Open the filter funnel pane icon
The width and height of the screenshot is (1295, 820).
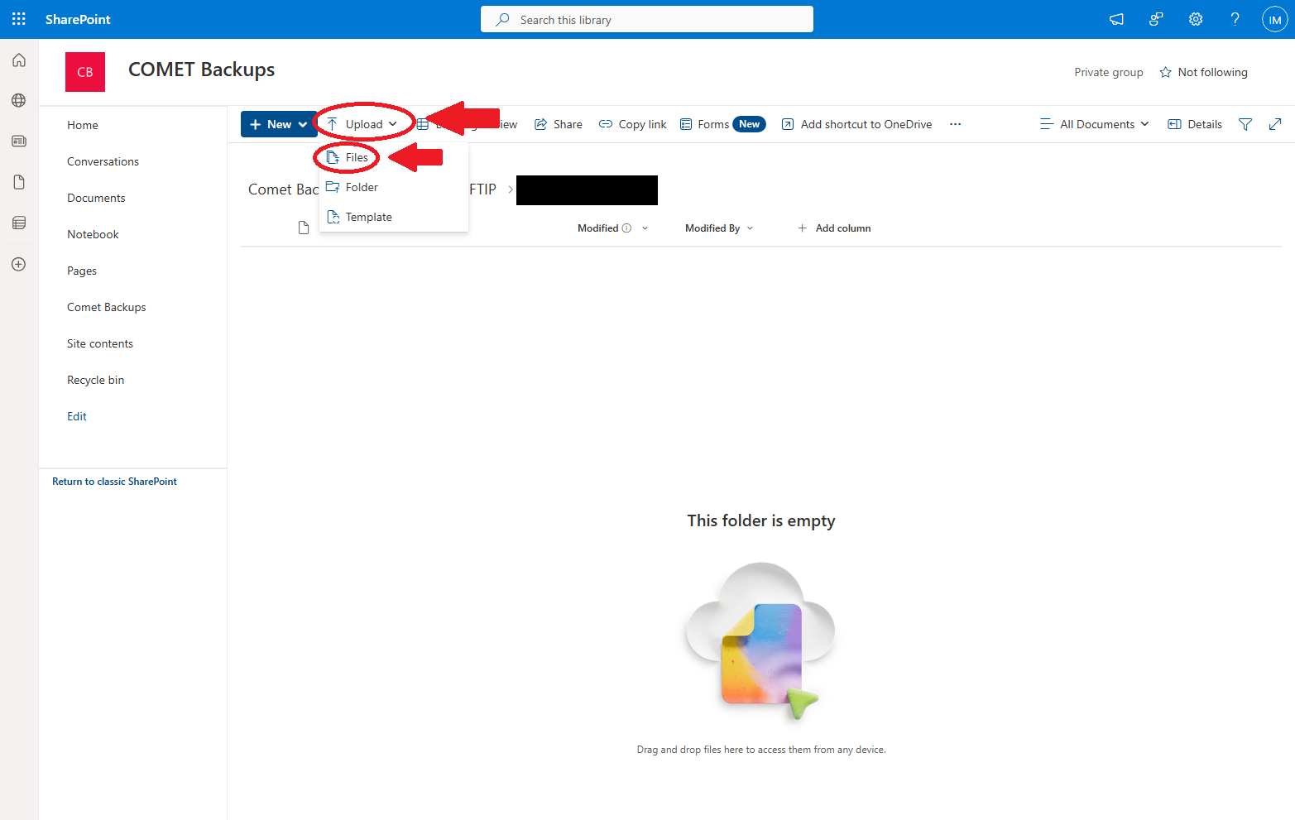pyautogui.click(x=1245, y=124)
